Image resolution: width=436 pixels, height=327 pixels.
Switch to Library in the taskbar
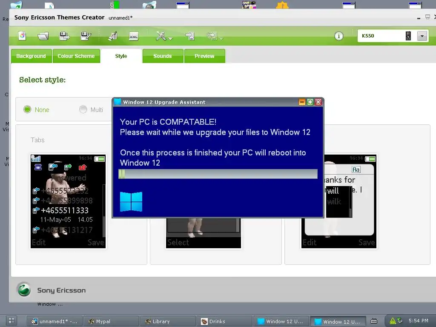[168, 321]
